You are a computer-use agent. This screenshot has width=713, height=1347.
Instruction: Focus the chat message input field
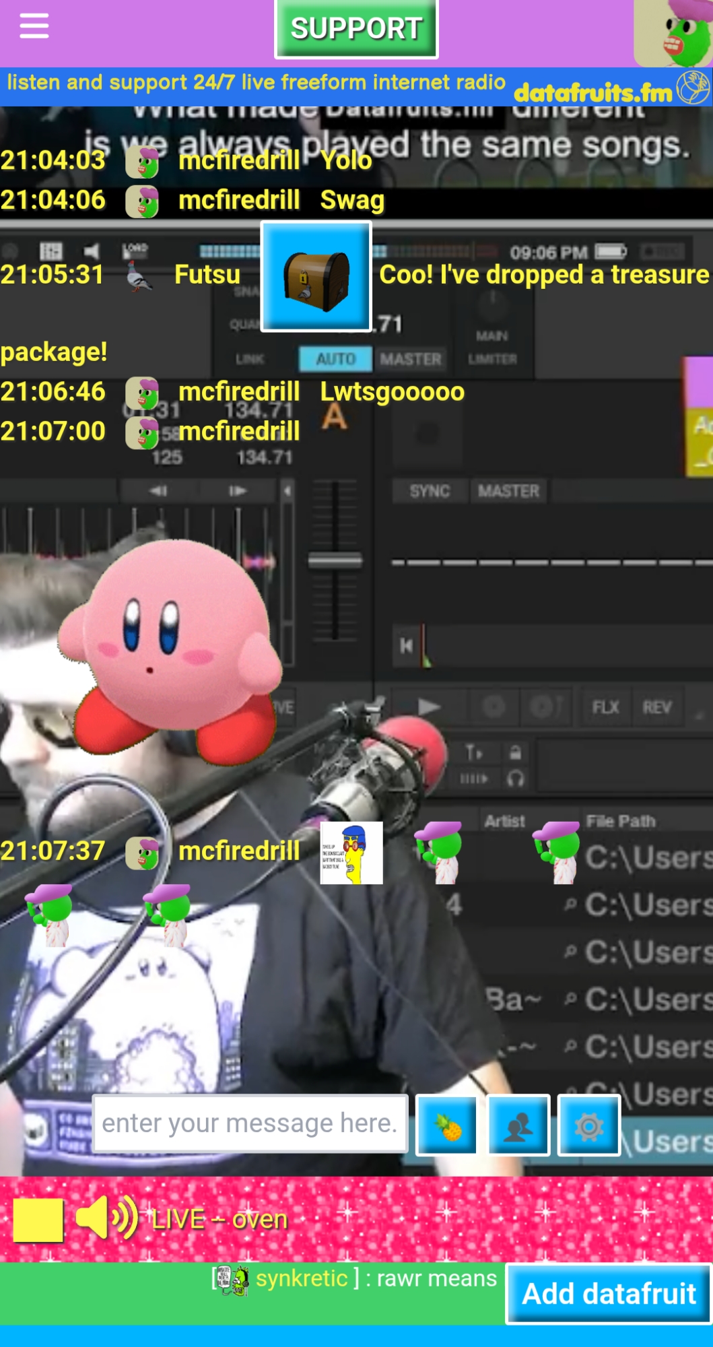pos(250,1124)
